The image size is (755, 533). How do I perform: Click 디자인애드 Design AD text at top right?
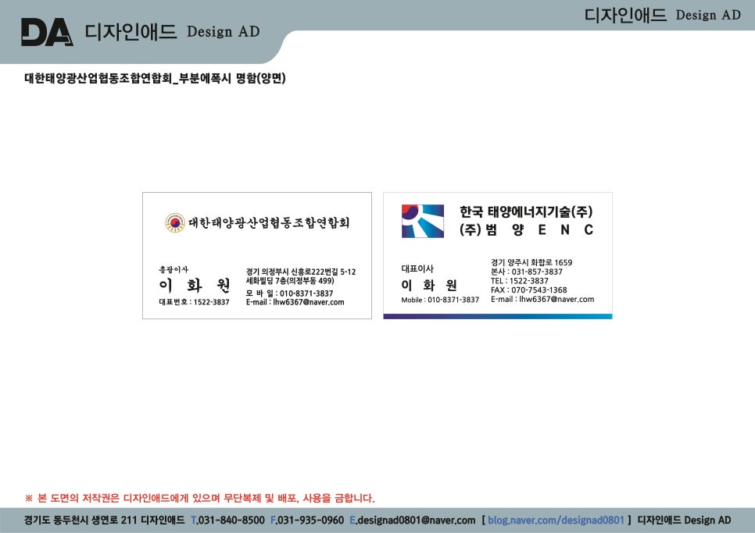(663, 15)
